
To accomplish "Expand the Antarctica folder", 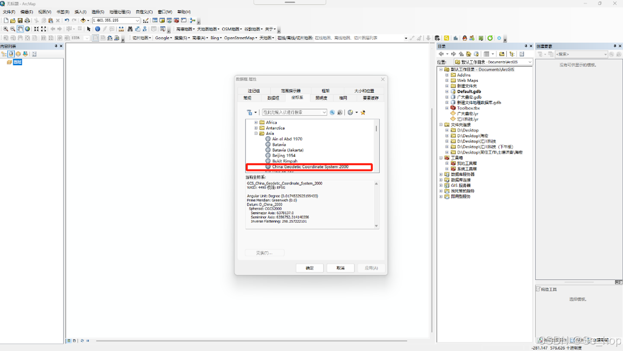I will pos(256,128).
